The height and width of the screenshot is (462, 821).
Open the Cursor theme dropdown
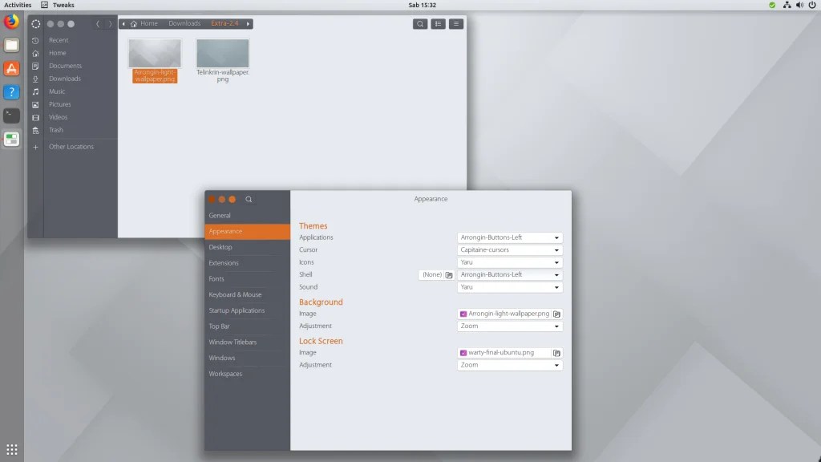(510, 250)
